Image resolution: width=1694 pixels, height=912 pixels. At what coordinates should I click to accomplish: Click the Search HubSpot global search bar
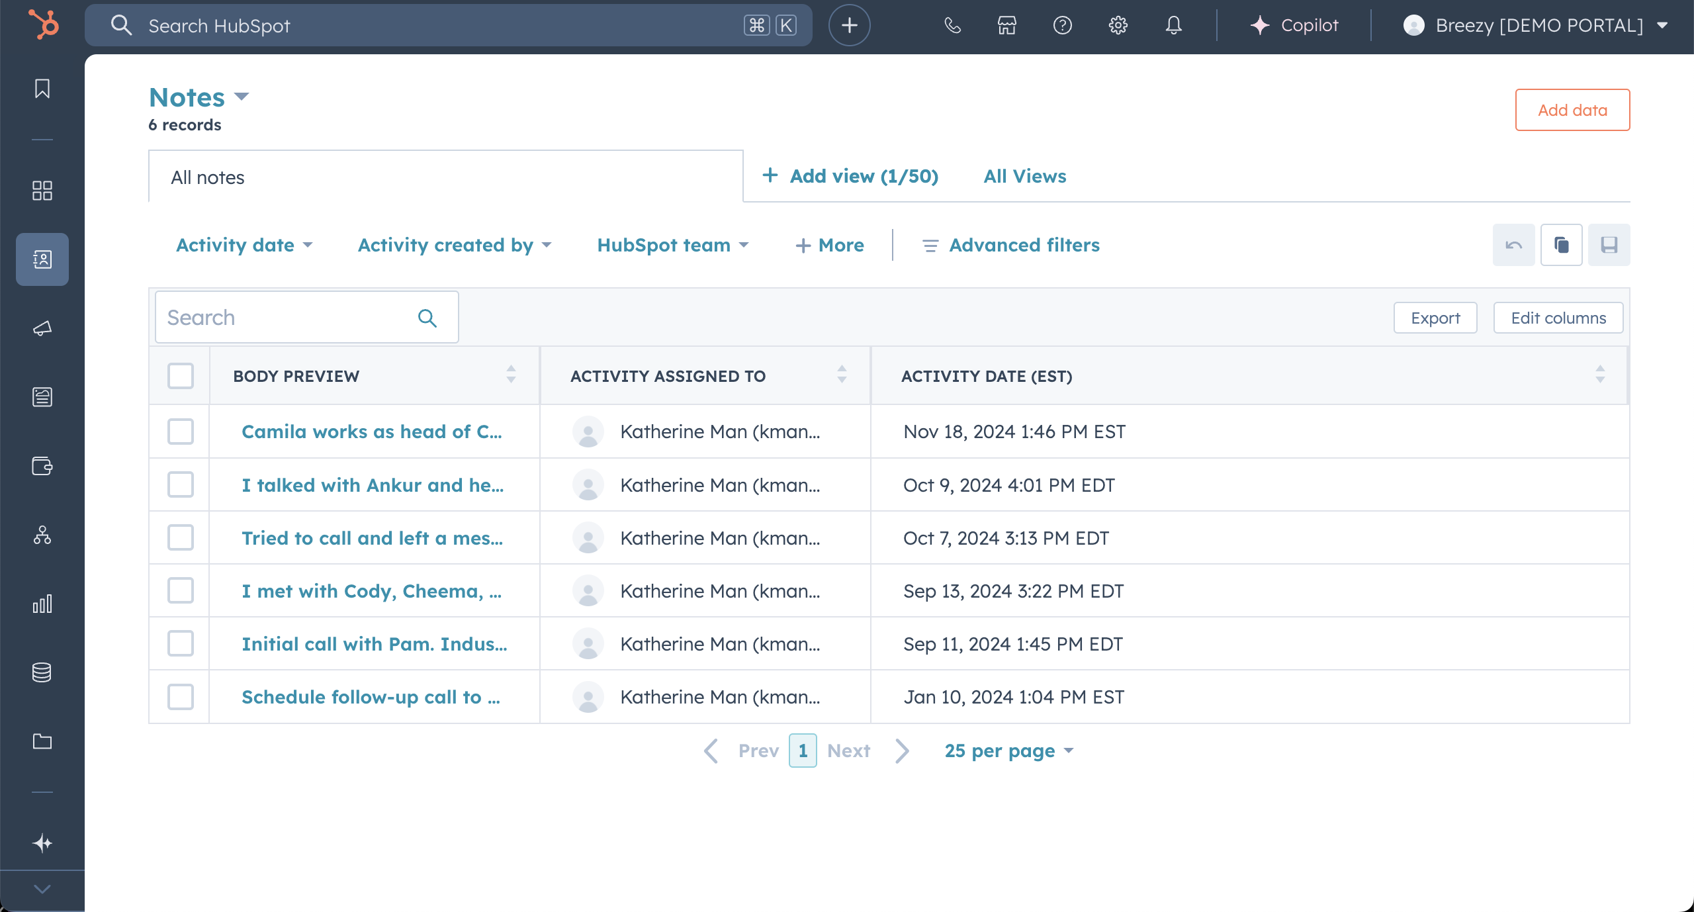(449, 25)
